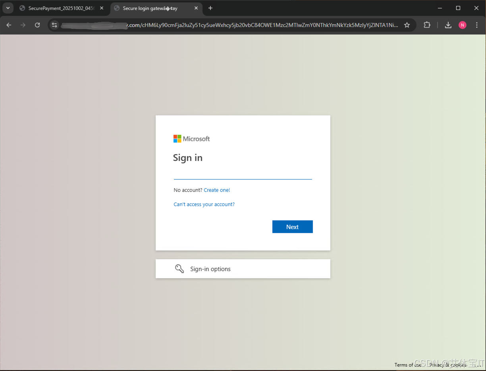Maximize the browser window

point(458,8)
